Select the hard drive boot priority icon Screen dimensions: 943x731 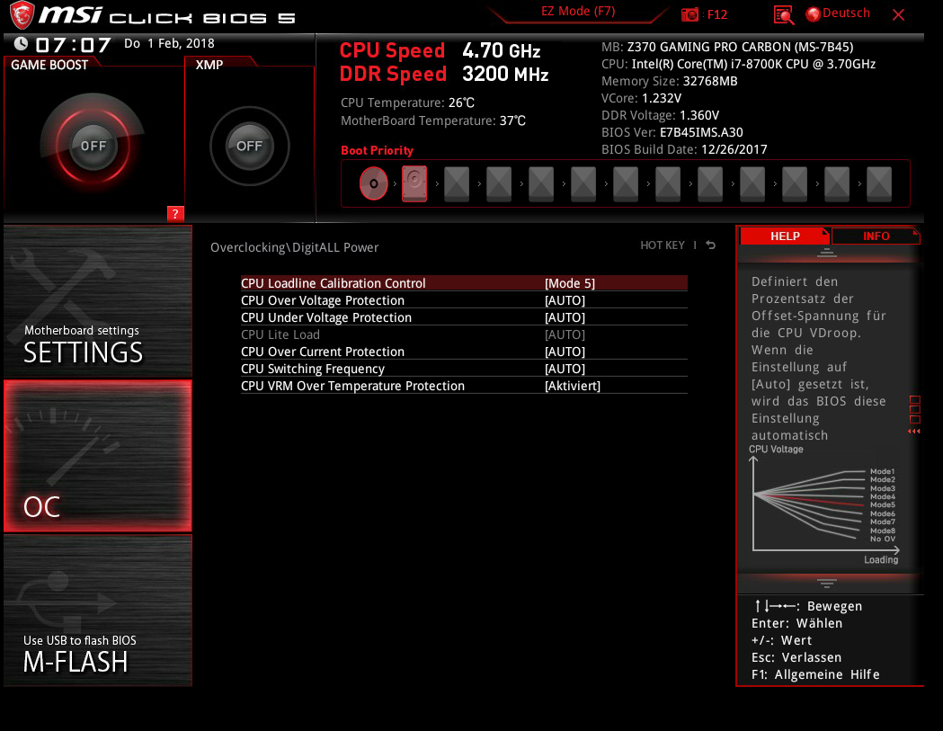point(414,183)
